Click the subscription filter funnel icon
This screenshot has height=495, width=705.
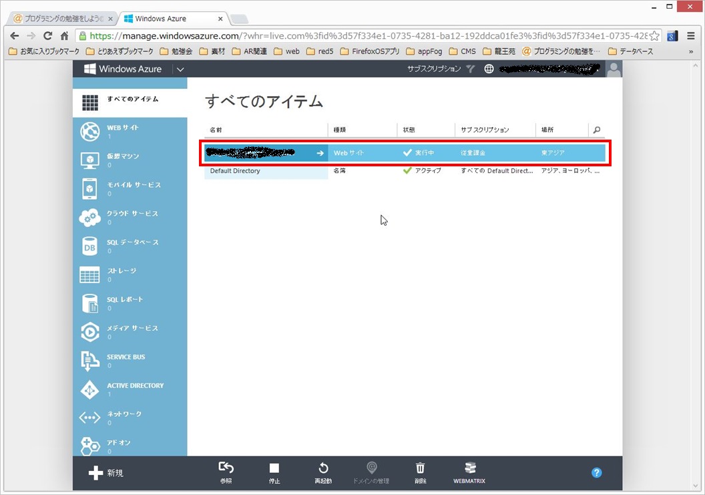coord(470,69)
